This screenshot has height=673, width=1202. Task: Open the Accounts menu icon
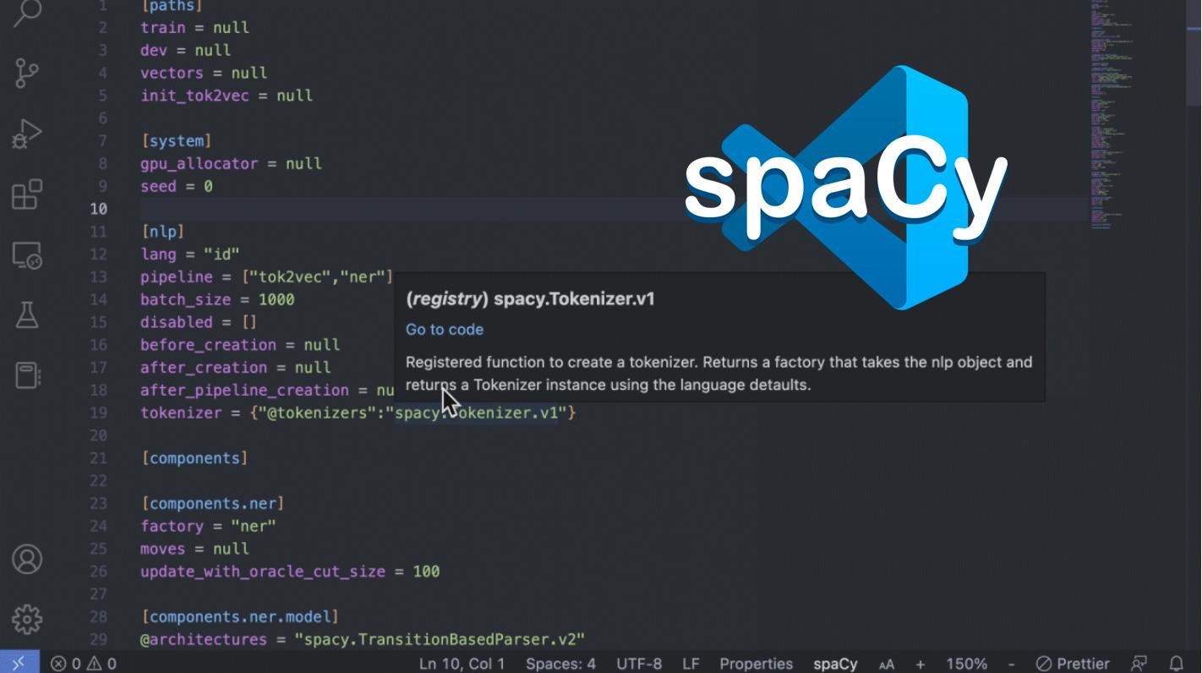point(27,559)
